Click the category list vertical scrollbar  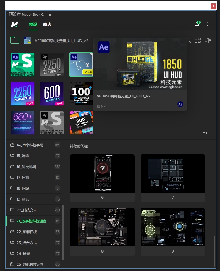63,233
